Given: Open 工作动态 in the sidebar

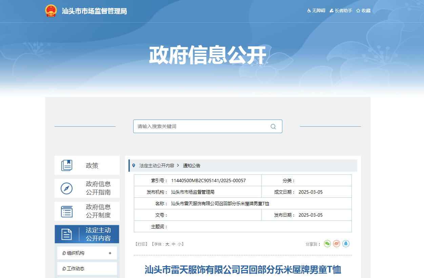Looking at the screenshot, I should (x=76, y=269).
